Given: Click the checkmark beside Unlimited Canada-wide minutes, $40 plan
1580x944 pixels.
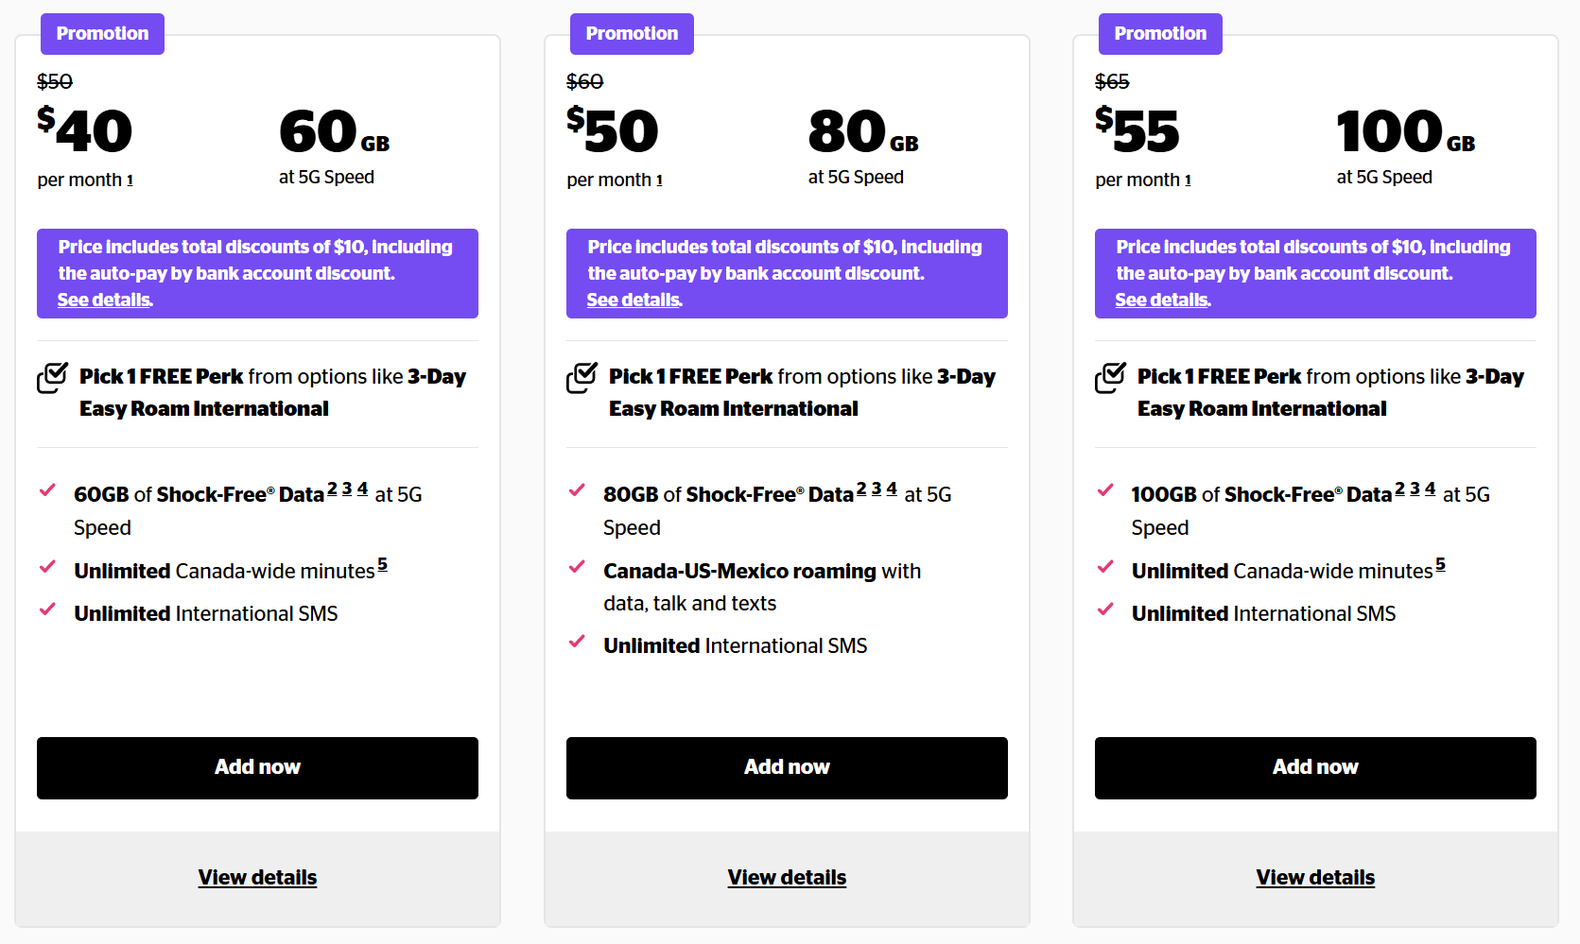Looking at the screenshot, I should click(47, 567).
